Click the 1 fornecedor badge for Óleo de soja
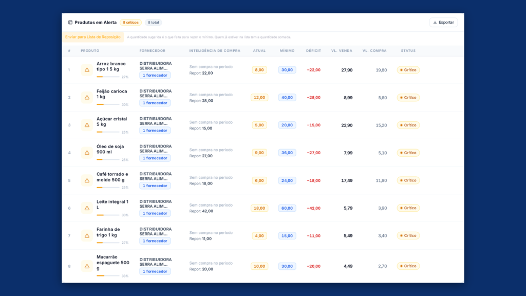The image size is (526, 296). click(155, 158)
